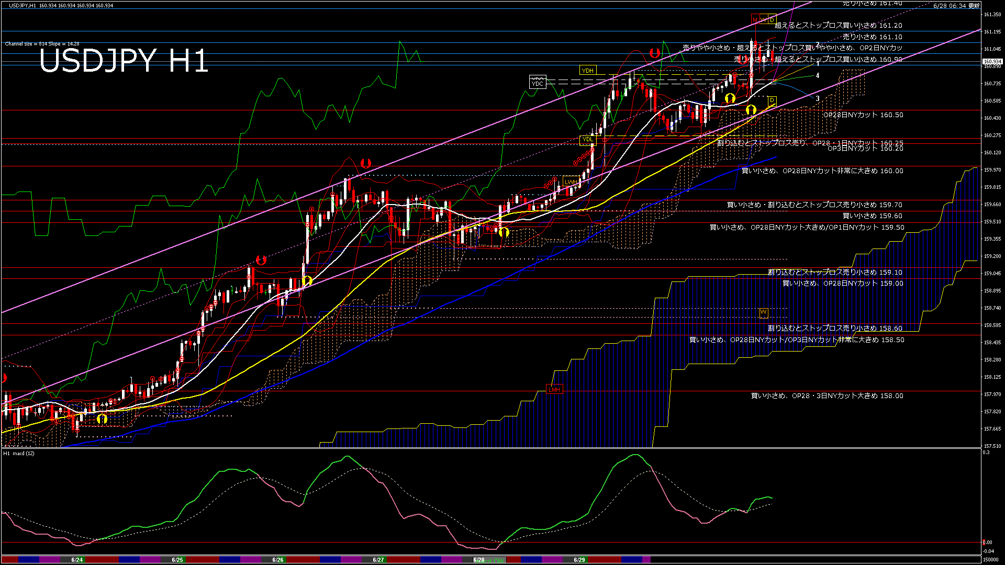Image resolution: width=1005 pixels, height=565 pixels.
Task: Click the yellow W label near 158.70
Action: point(763,312)
